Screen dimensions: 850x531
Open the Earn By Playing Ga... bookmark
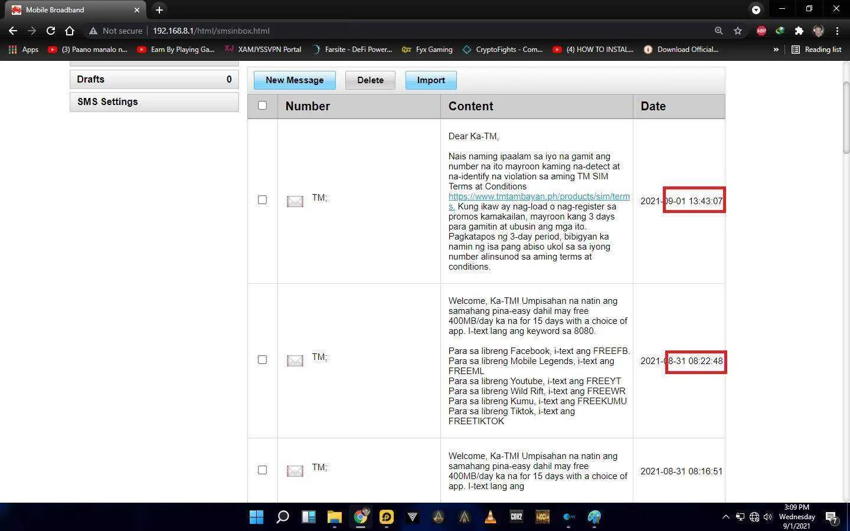[175, 50]
